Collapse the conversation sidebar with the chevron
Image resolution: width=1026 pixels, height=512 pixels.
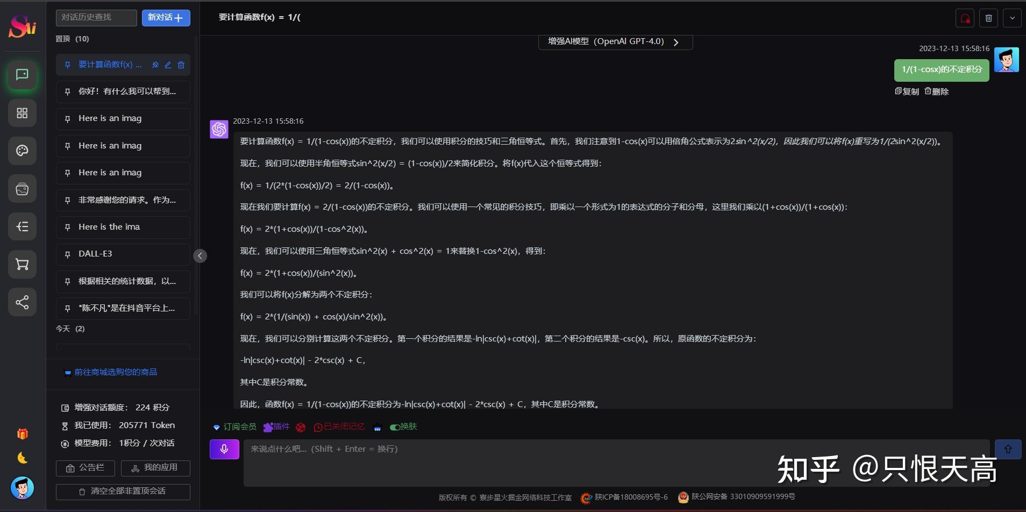point(200,255)
